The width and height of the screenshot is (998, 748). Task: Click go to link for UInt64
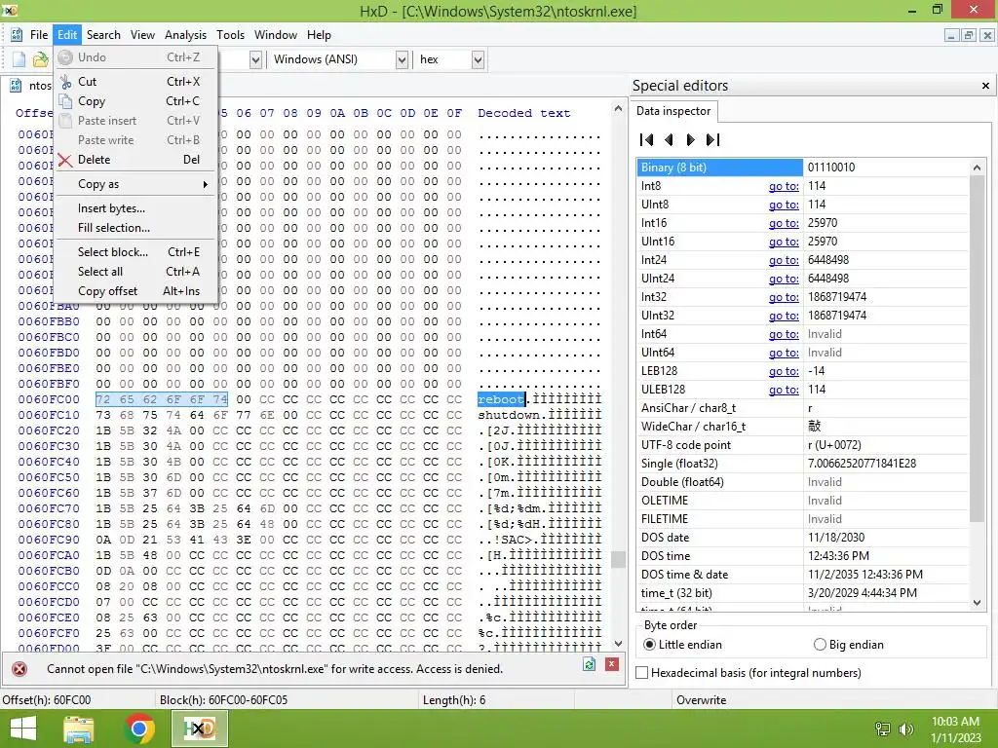[x=784, y=353]
